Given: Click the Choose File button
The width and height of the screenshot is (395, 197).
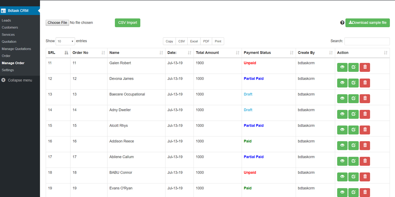Looking at the screenshot, I should click(x=57, y=23).
